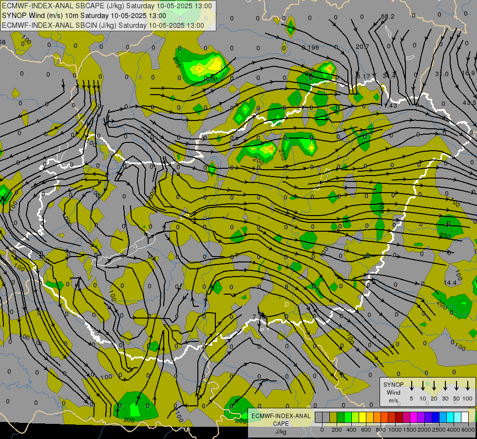This screenshot has height=439, width=477.
Task: Select the dark green CAPE legend swatch
Action: [341, 417]
